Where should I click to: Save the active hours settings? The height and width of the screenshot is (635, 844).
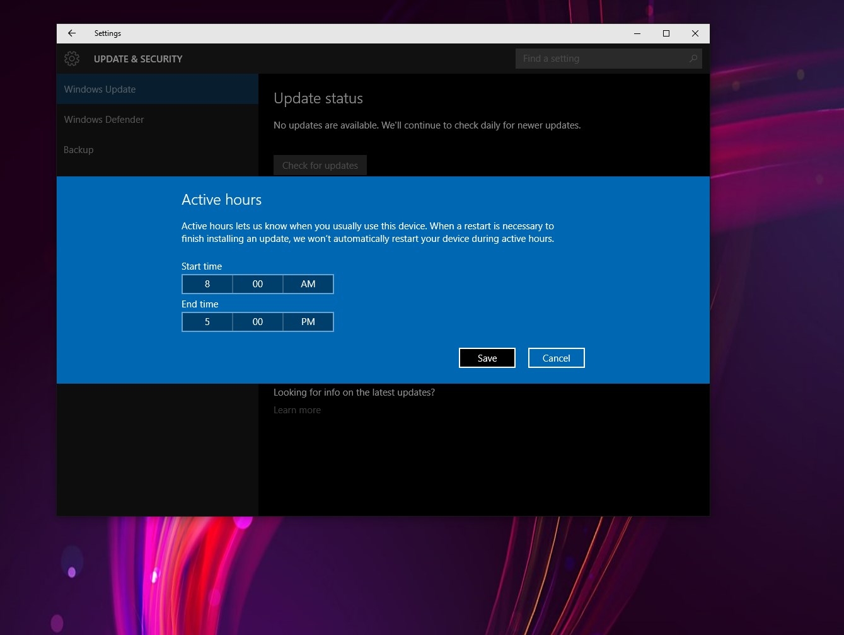point(487,358)
